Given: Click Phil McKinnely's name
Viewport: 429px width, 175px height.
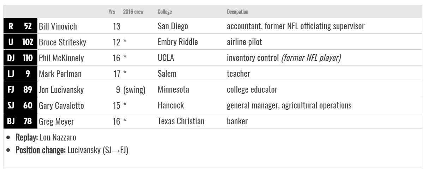Looking at the screenshot, I should pyautogui.click(x=61, y=58).
